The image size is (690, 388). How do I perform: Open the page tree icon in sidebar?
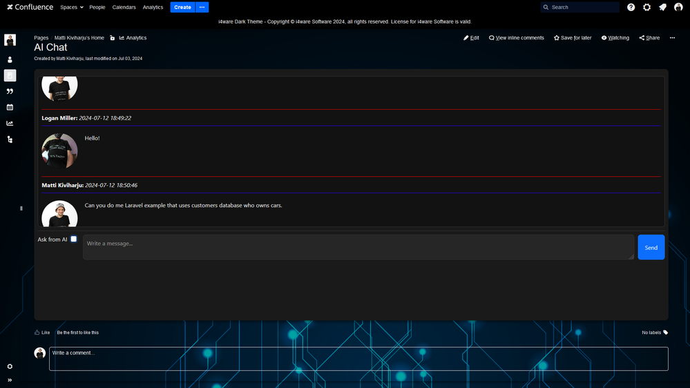pyautogui.click(x=10, y=139)
